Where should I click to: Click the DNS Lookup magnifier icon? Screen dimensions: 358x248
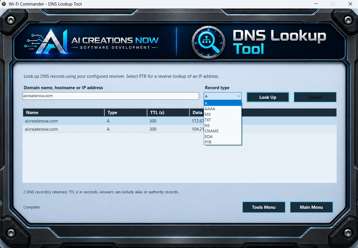pos(209,42)
